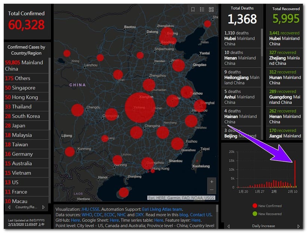Open the GitHub Here link

coord(76,220)
